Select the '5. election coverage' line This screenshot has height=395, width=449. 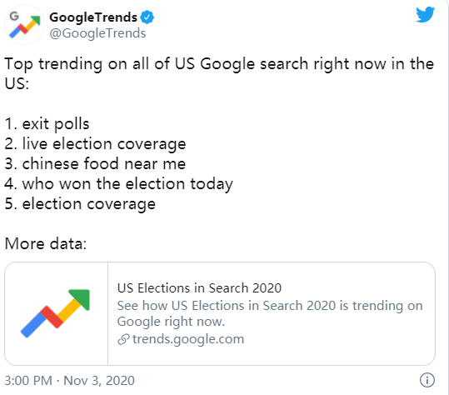(80, 204)
